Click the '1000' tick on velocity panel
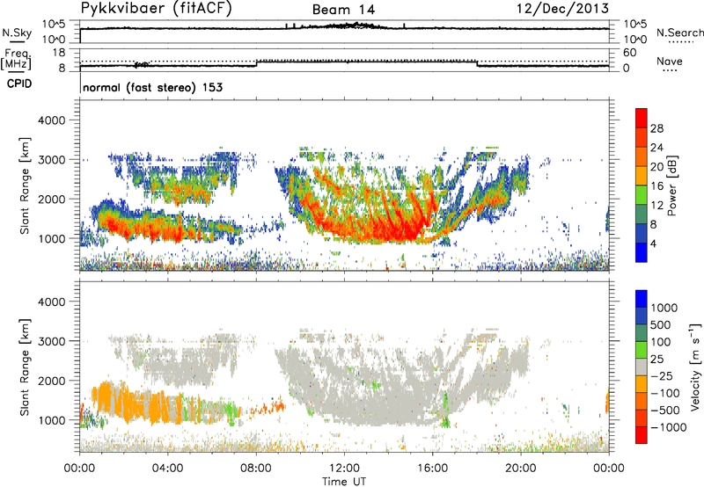704x487 pixels. pyautogui.click(x=51, y=420)
